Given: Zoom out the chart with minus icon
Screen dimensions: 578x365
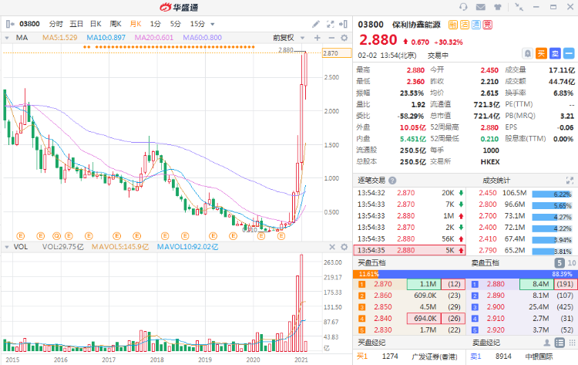Looking at the screenshot, I should (331, 38).
